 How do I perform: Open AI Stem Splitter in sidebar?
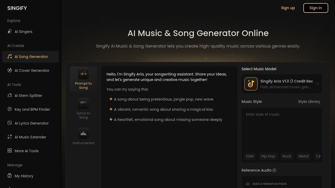(30, 96)
